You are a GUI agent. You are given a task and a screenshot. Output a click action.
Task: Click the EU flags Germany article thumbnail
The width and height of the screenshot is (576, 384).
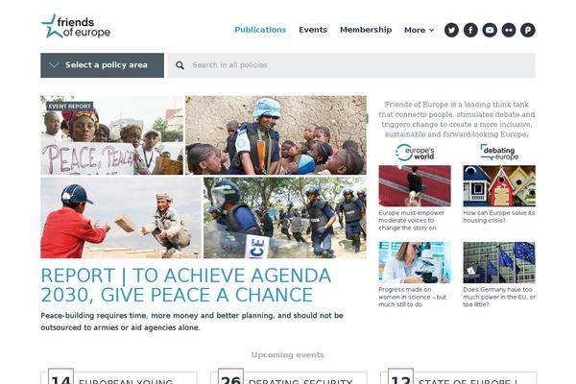tap(499, 262)
